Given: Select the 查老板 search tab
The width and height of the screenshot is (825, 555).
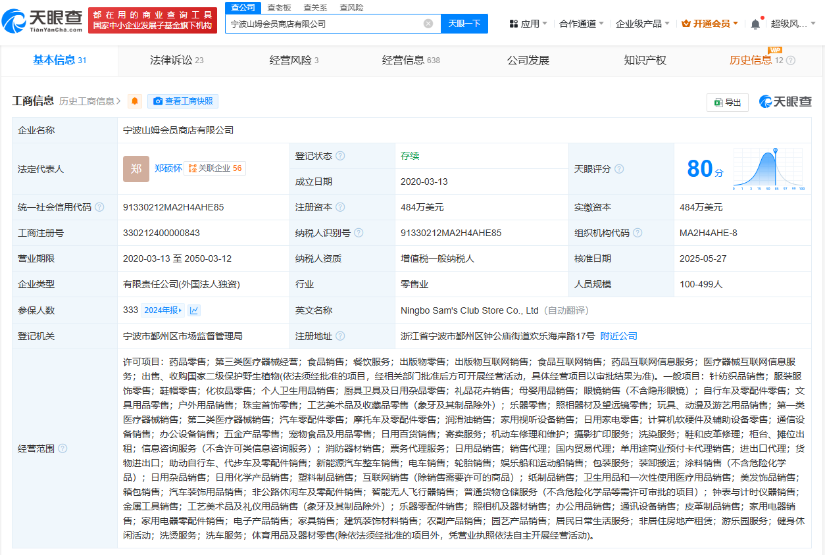Looking at the screenshot, I should click(279, 7).
